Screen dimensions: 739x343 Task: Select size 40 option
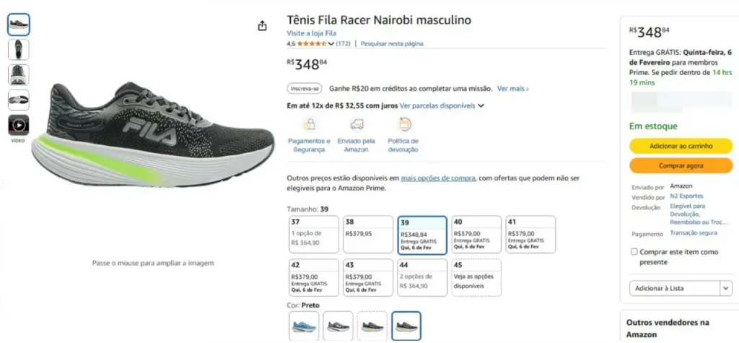pos(476,235)
